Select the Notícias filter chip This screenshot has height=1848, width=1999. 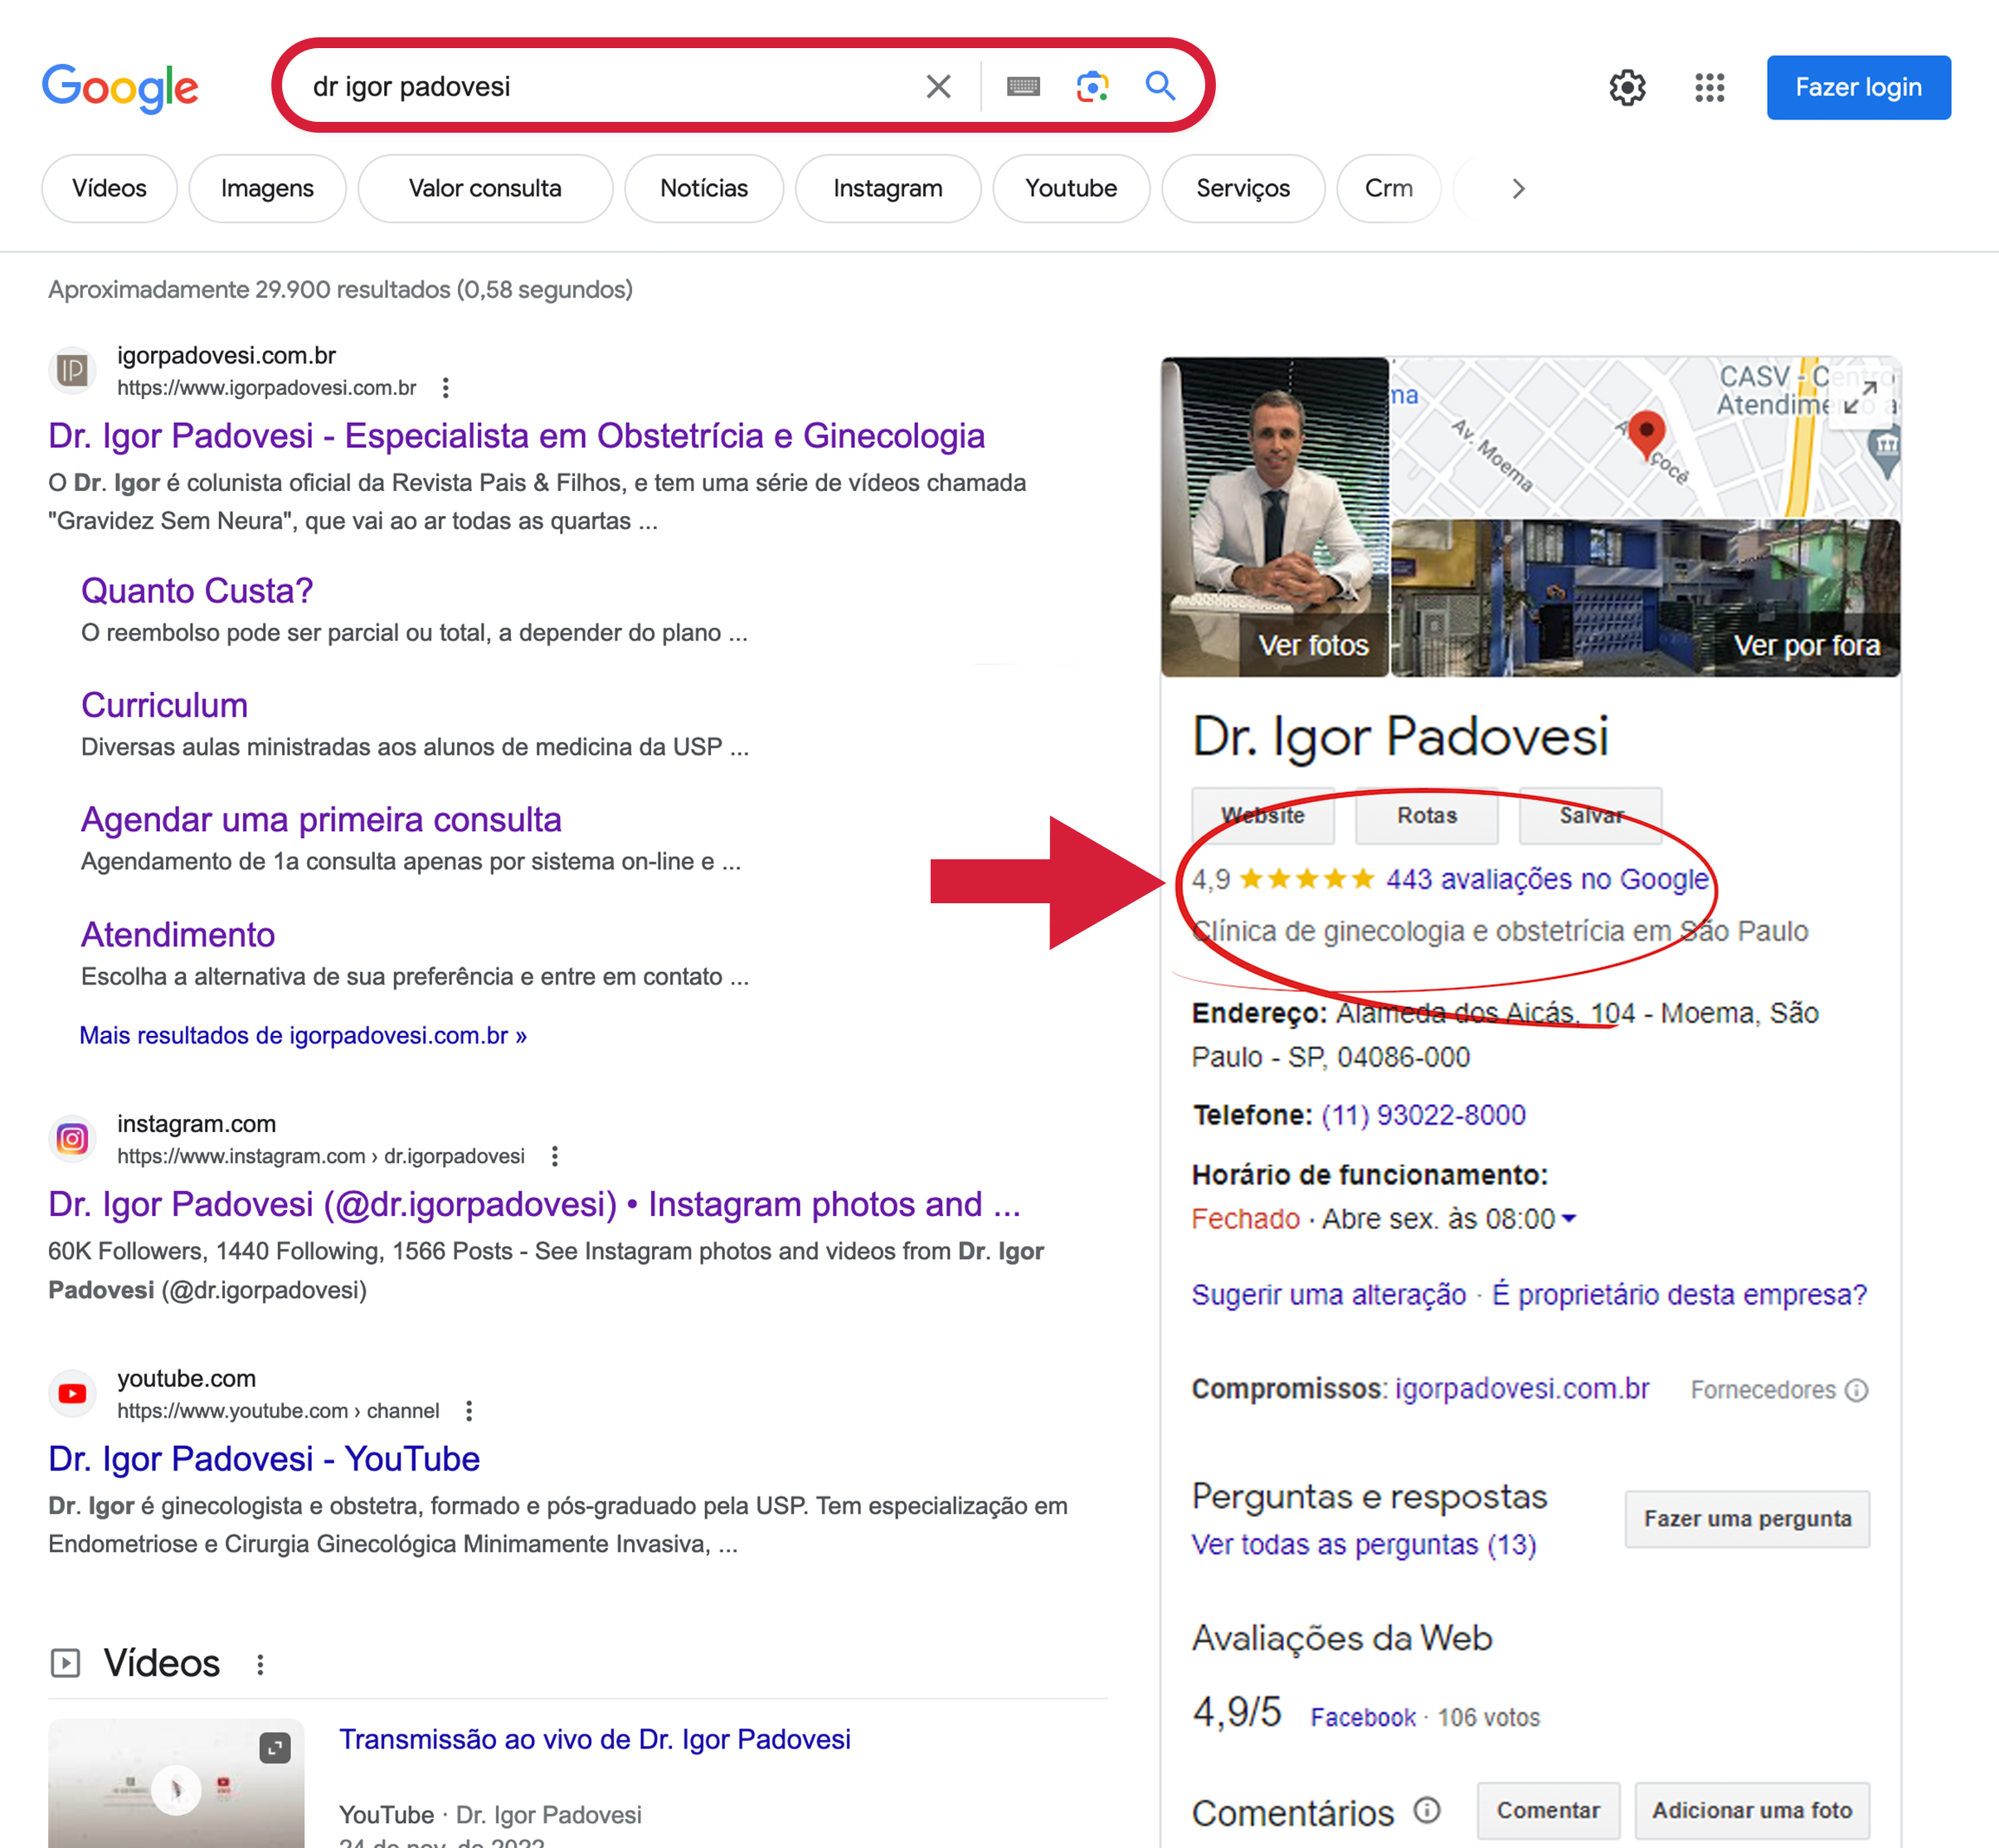(704, 188)
